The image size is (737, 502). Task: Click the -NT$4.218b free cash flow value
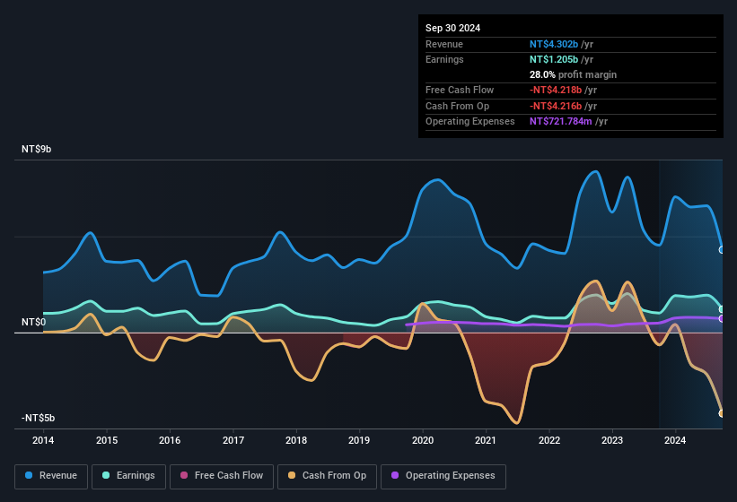pyautogui.click(x=556, y=90)
